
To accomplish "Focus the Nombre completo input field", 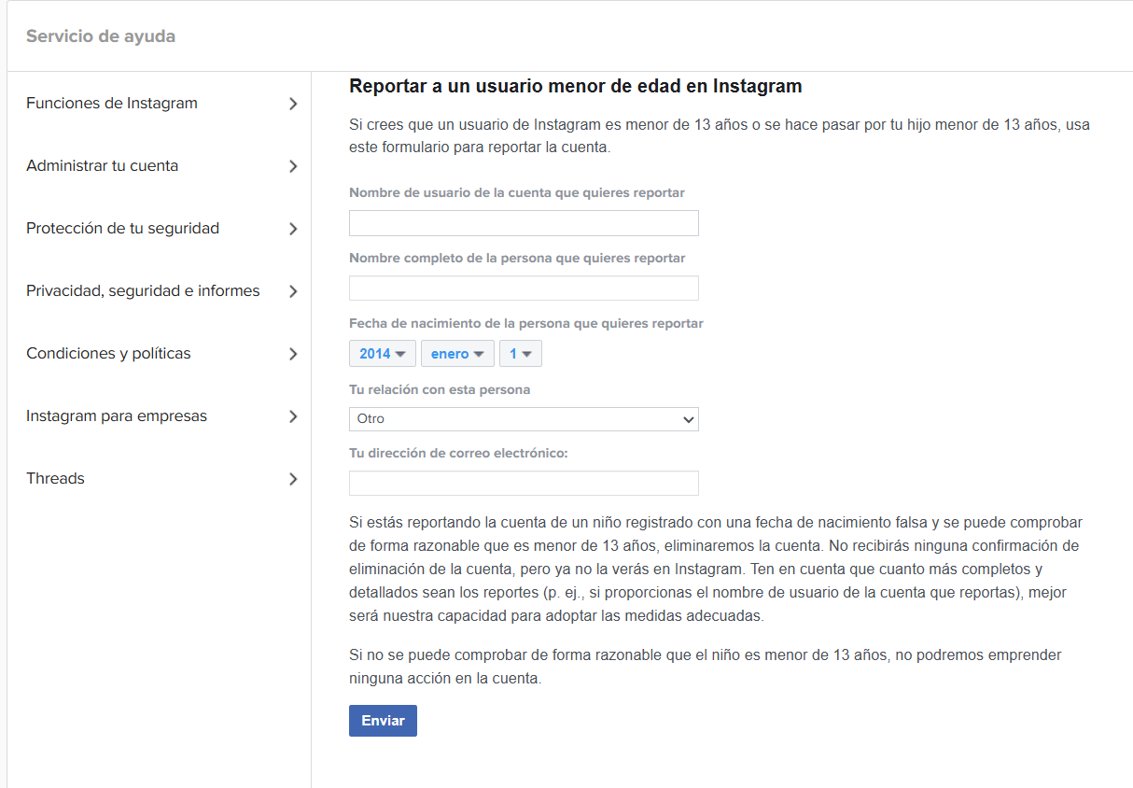I will (x=524, y=288).
